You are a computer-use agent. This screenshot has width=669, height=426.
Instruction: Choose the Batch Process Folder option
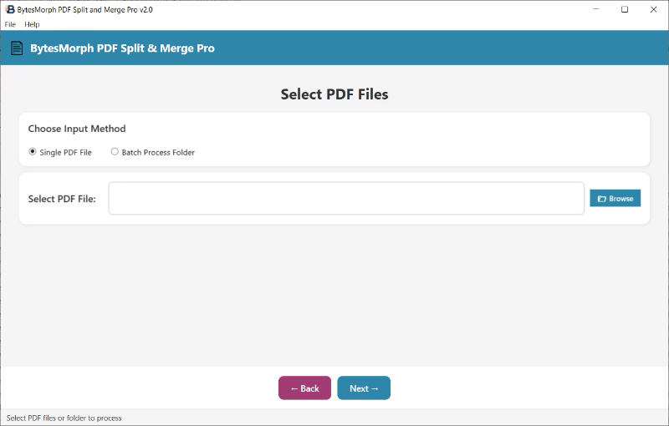(x=115, y=152)
